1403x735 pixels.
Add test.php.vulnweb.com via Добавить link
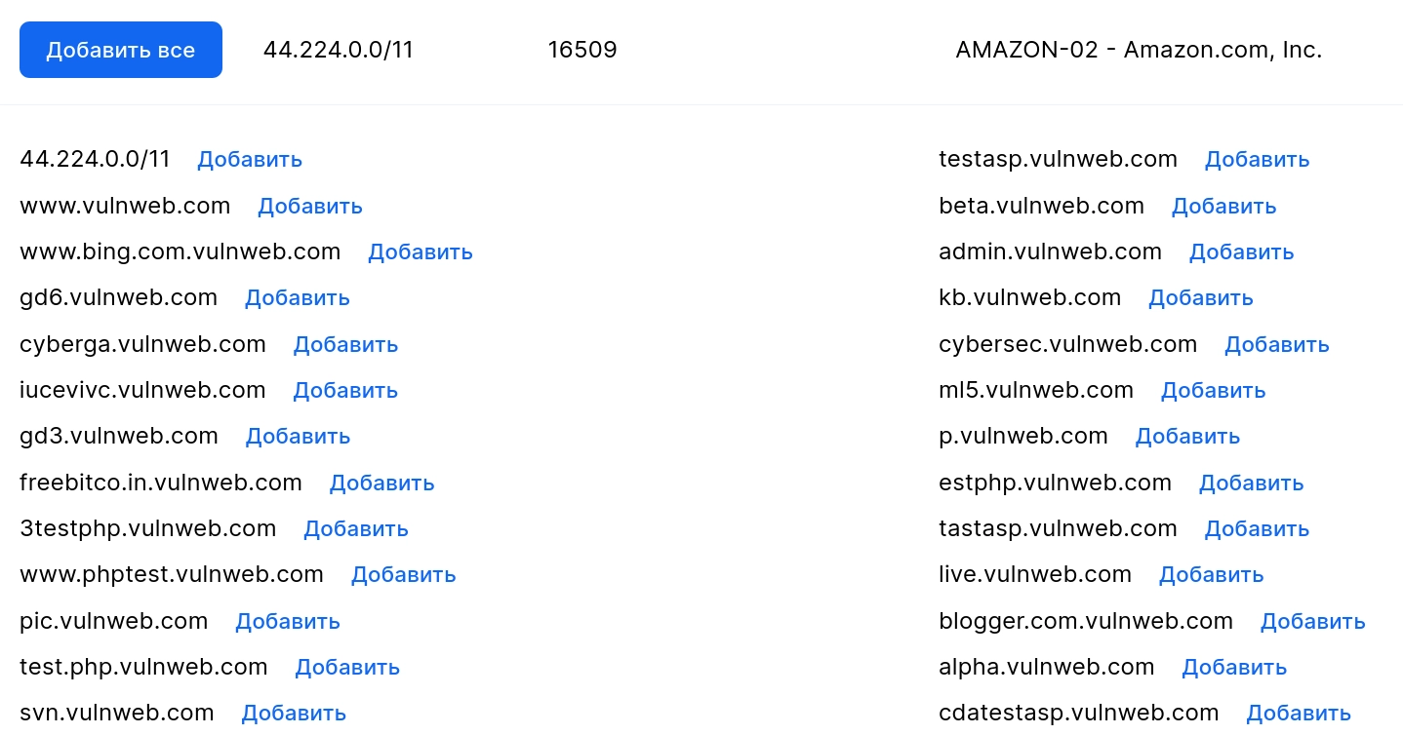click(x=347, y=667)
